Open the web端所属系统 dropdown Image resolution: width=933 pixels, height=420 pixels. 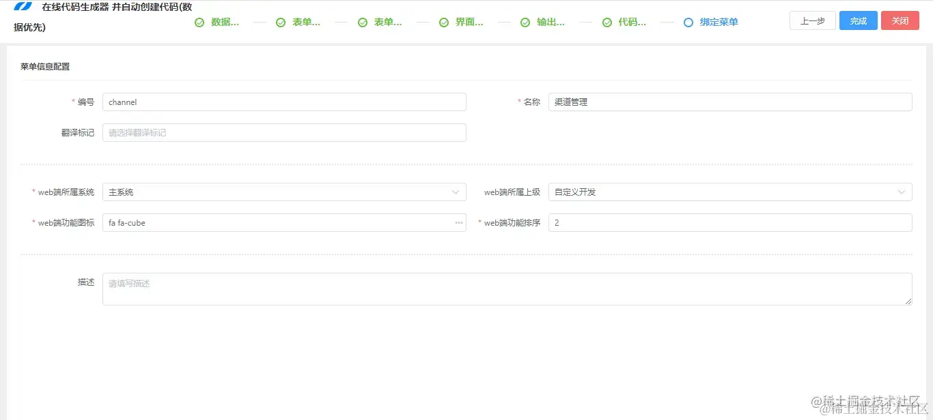[x=284, y=192]
